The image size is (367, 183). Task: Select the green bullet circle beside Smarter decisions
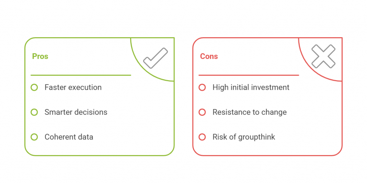click(x=34, y=112)
